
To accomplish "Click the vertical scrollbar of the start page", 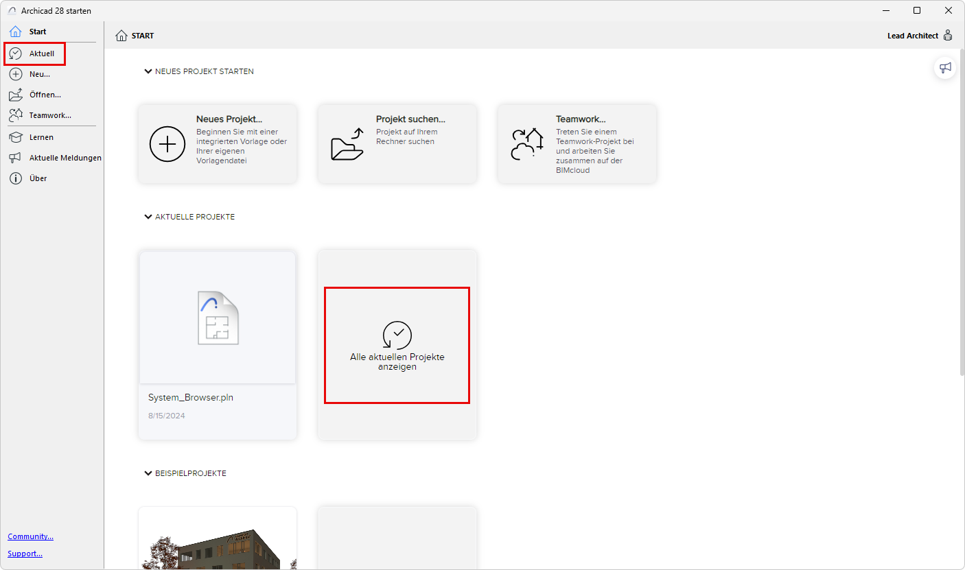I will pyautogui.click(x=962, y=213).
